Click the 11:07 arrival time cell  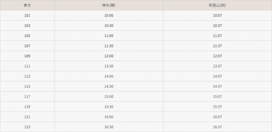tap(217, 36)
